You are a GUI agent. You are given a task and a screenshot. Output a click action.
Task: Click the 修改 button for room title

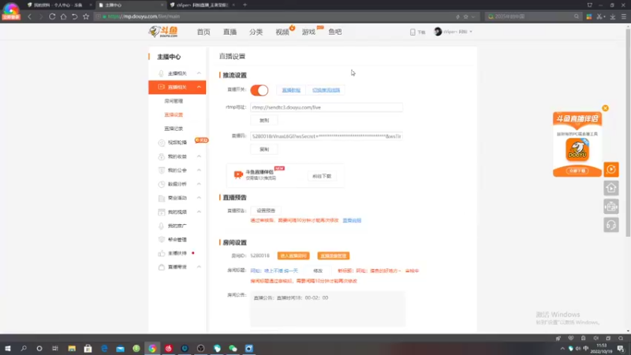click(318, 271)
